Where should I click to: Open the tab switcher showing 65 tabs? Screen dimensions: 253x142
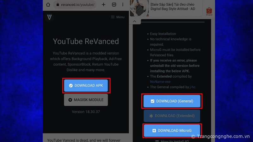[x=114, y=5]
